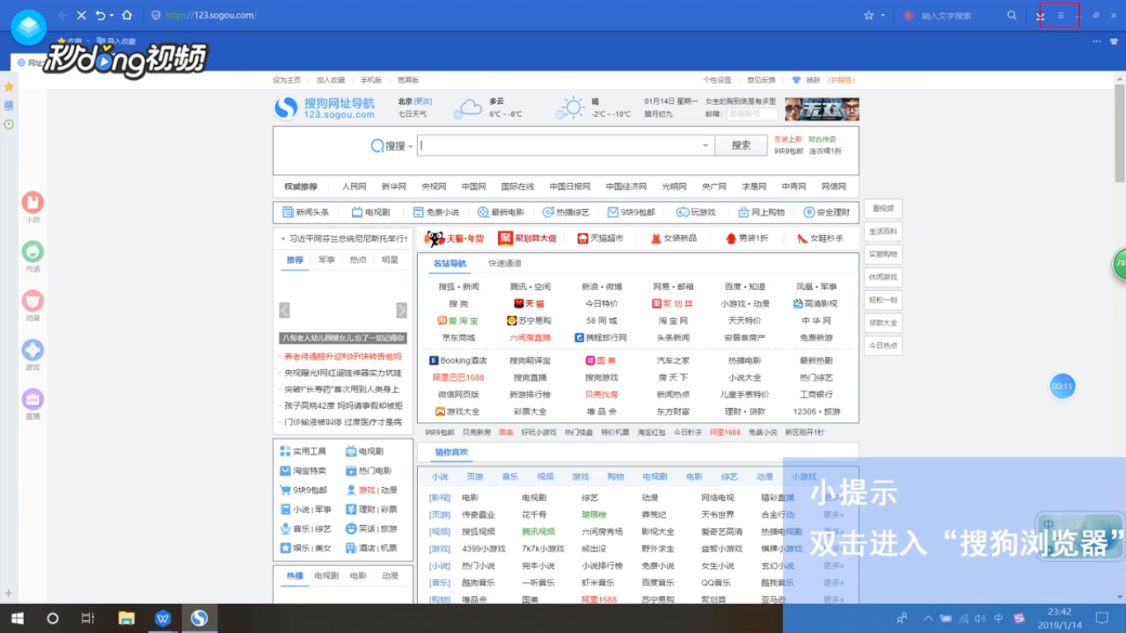Click the Sogou browser taskbar icon

click(199, 618)
